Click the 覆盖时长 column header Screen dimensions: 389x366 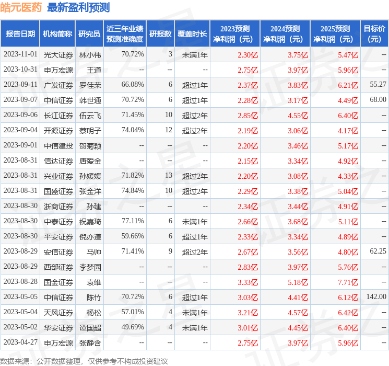pos(192,34)
